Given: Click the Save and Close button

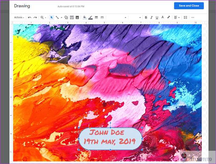Looking at the screenshot, I should coord(189,6).
